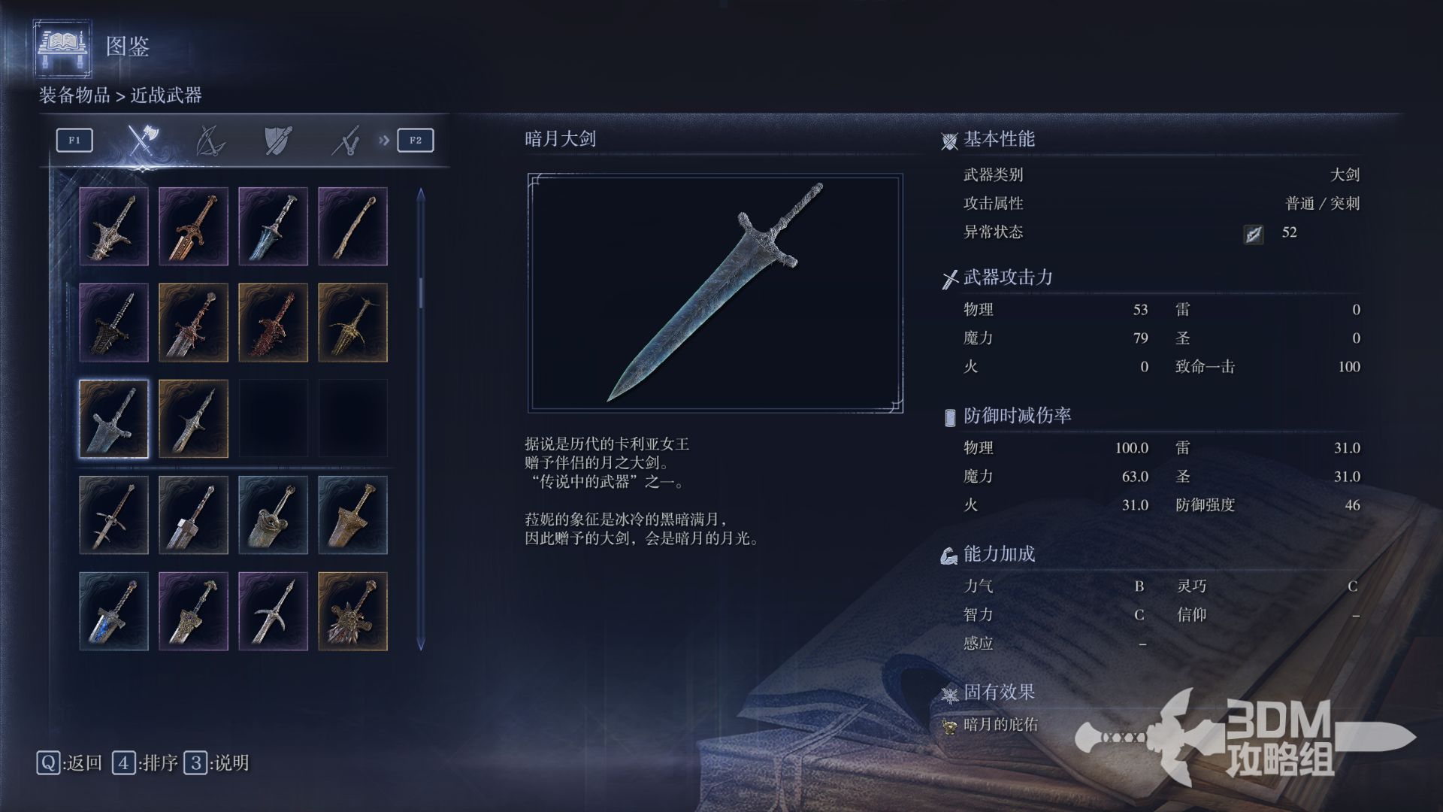
Task: Open the staff catalysts category tab icon
Action: coord(346,140)
